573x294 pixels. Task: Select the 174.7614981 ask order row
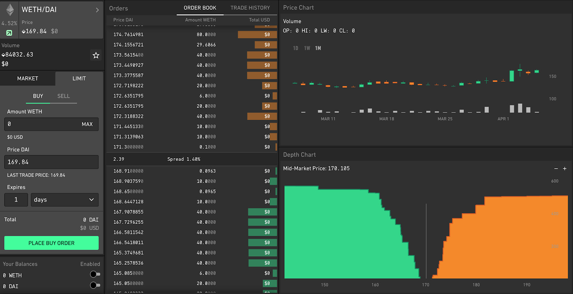(x=192, y=35)
